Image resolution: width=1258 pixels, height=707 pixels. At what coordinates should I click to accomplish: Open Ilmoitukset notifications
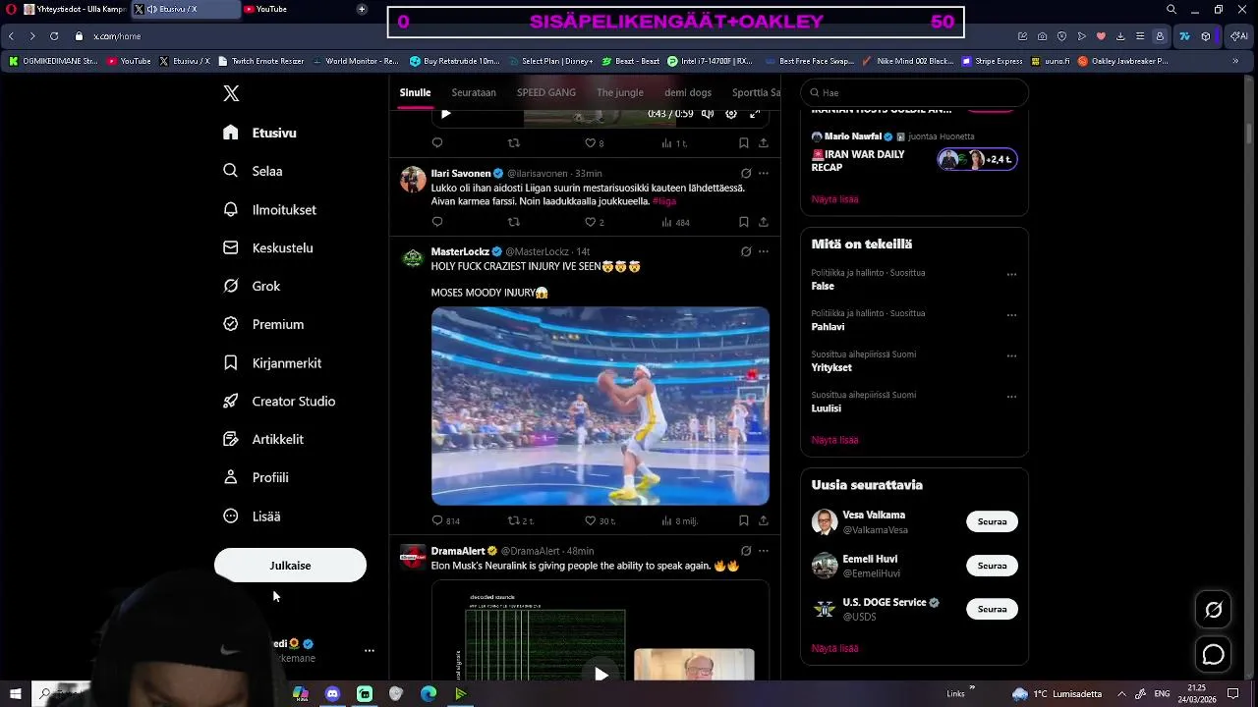click(270, 209)
